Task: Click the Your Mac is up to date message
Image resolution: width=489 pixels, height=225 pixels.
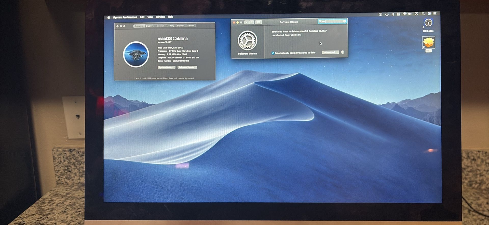Action: (299, 31)
